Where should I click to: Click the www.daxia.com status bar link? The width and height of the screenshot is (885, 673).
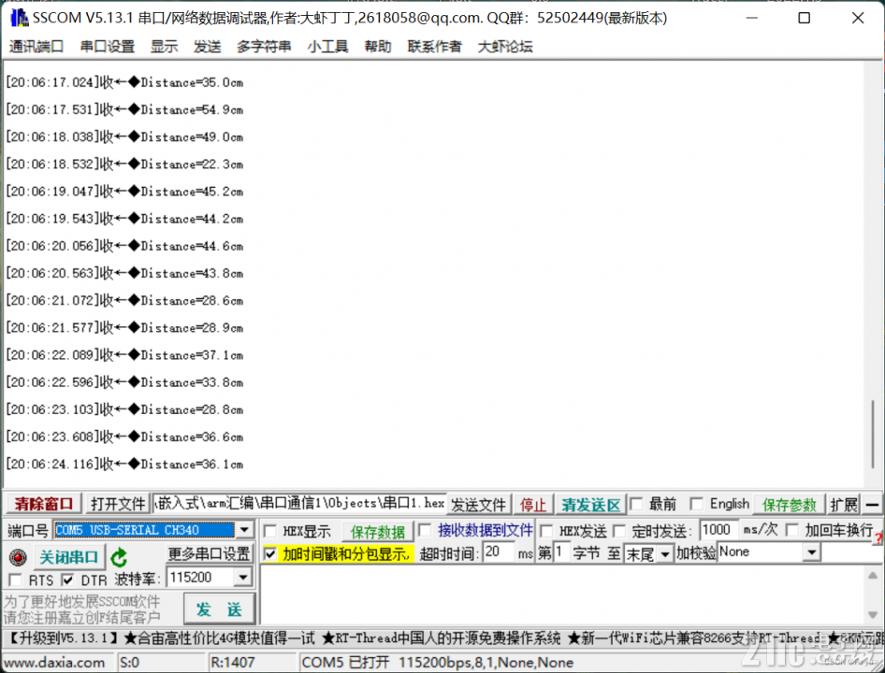(54, 663)
